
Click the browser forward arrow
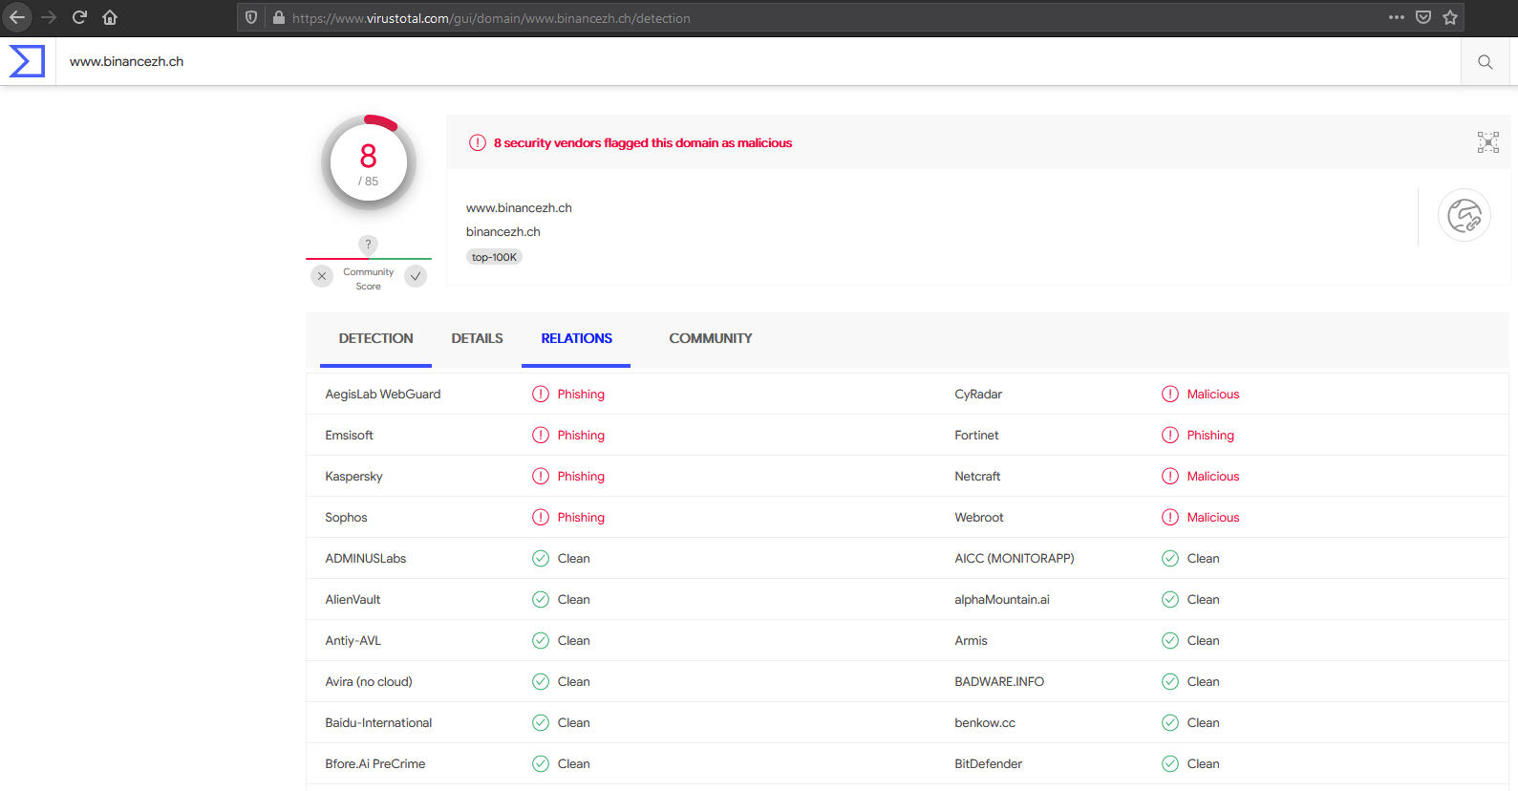pyautogui.click(x=49, y=17)
